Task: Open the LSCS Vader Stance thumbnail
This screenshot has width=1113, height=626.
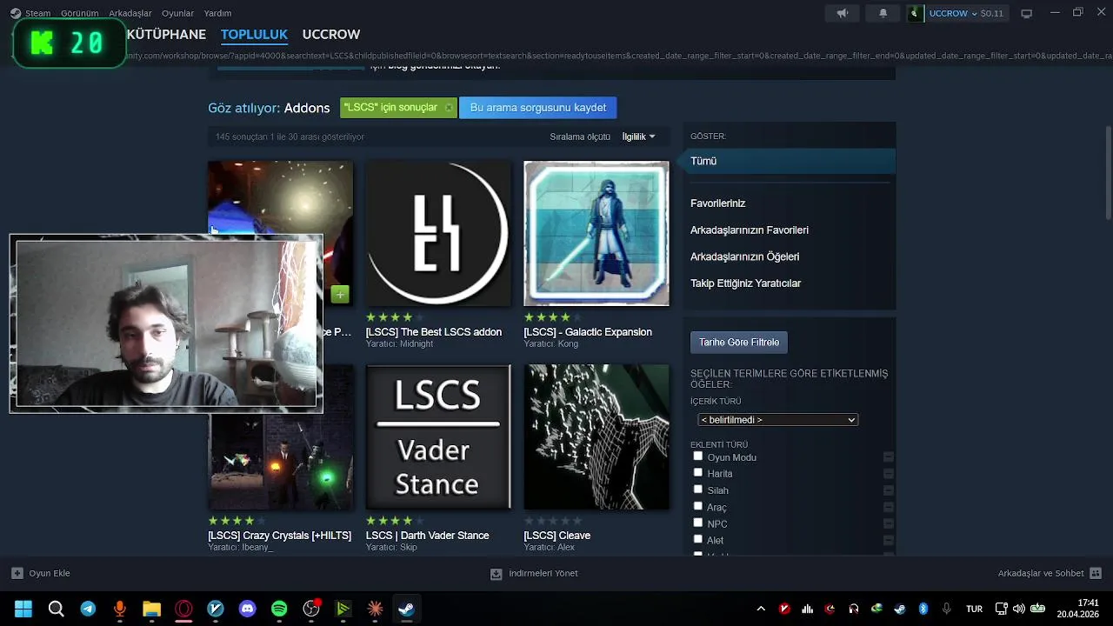Action: 438,436
